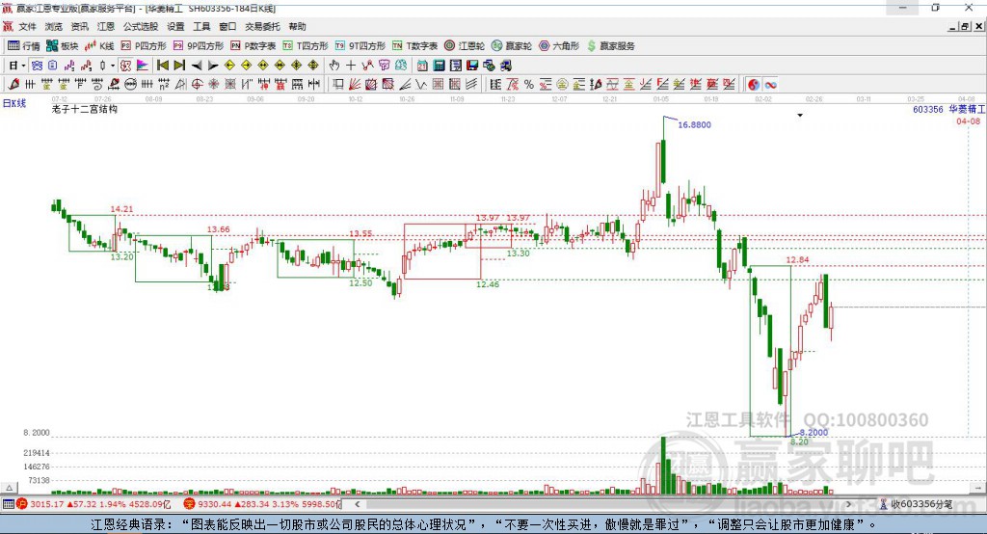Viewport: 987px width, 534px height.
Task: Open the 文件 menu
Action: [x=27, y=26]
